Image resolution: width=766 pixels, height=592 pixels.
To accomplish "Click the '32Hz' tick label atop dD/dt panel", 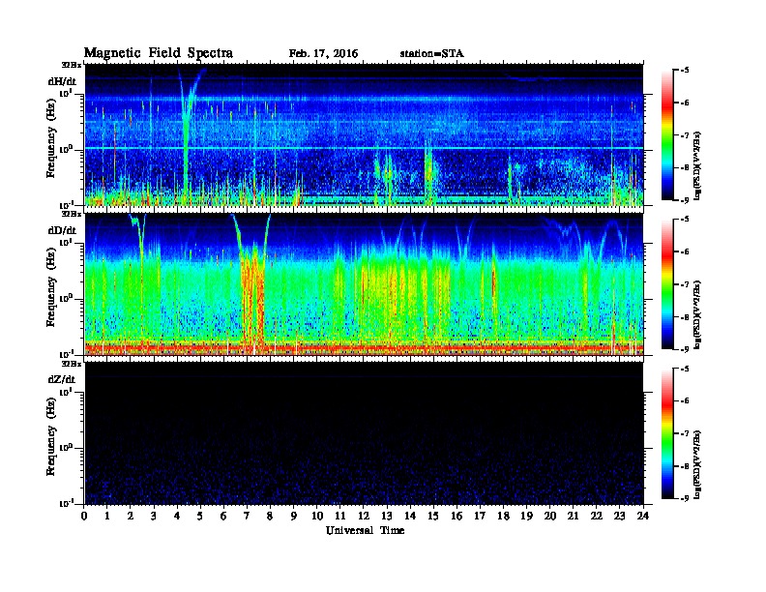I will (x=72, y=214).
